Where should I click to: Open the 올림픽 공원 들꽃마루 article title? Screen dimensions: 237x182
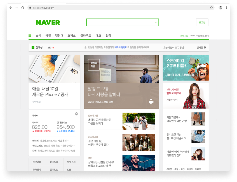pyautogui.click(x=99, y=122)
